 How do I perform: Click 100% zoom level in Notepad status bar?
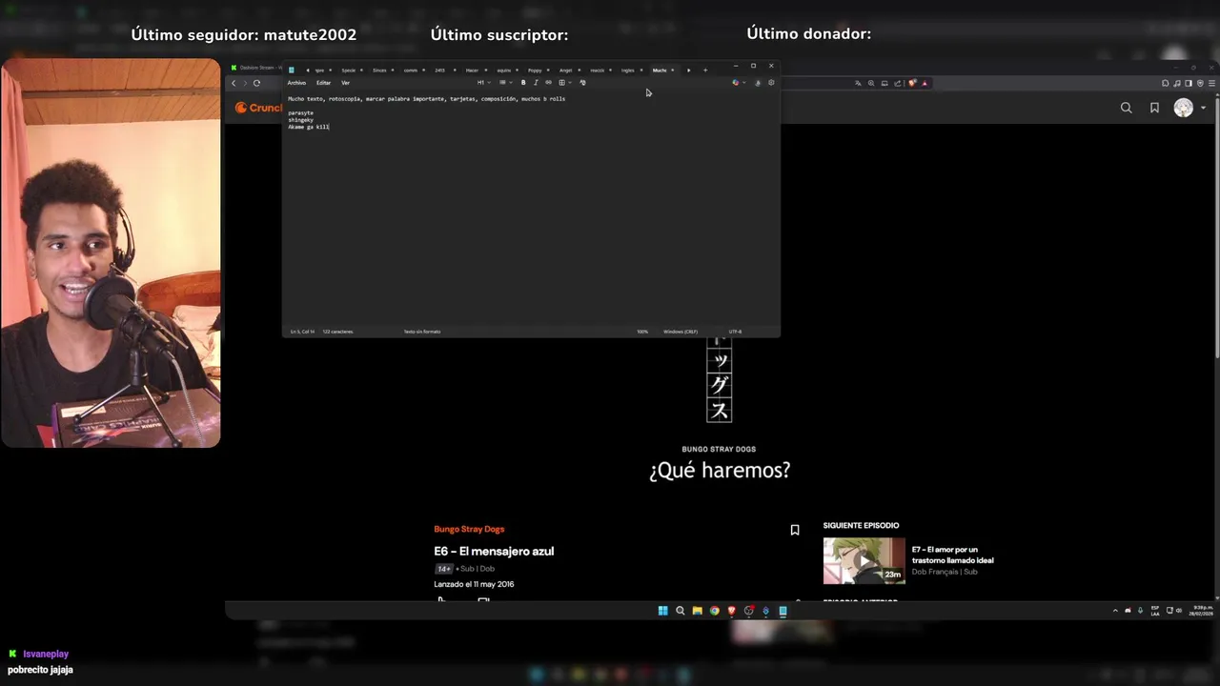pyautogui.click(x=642, y=332)
